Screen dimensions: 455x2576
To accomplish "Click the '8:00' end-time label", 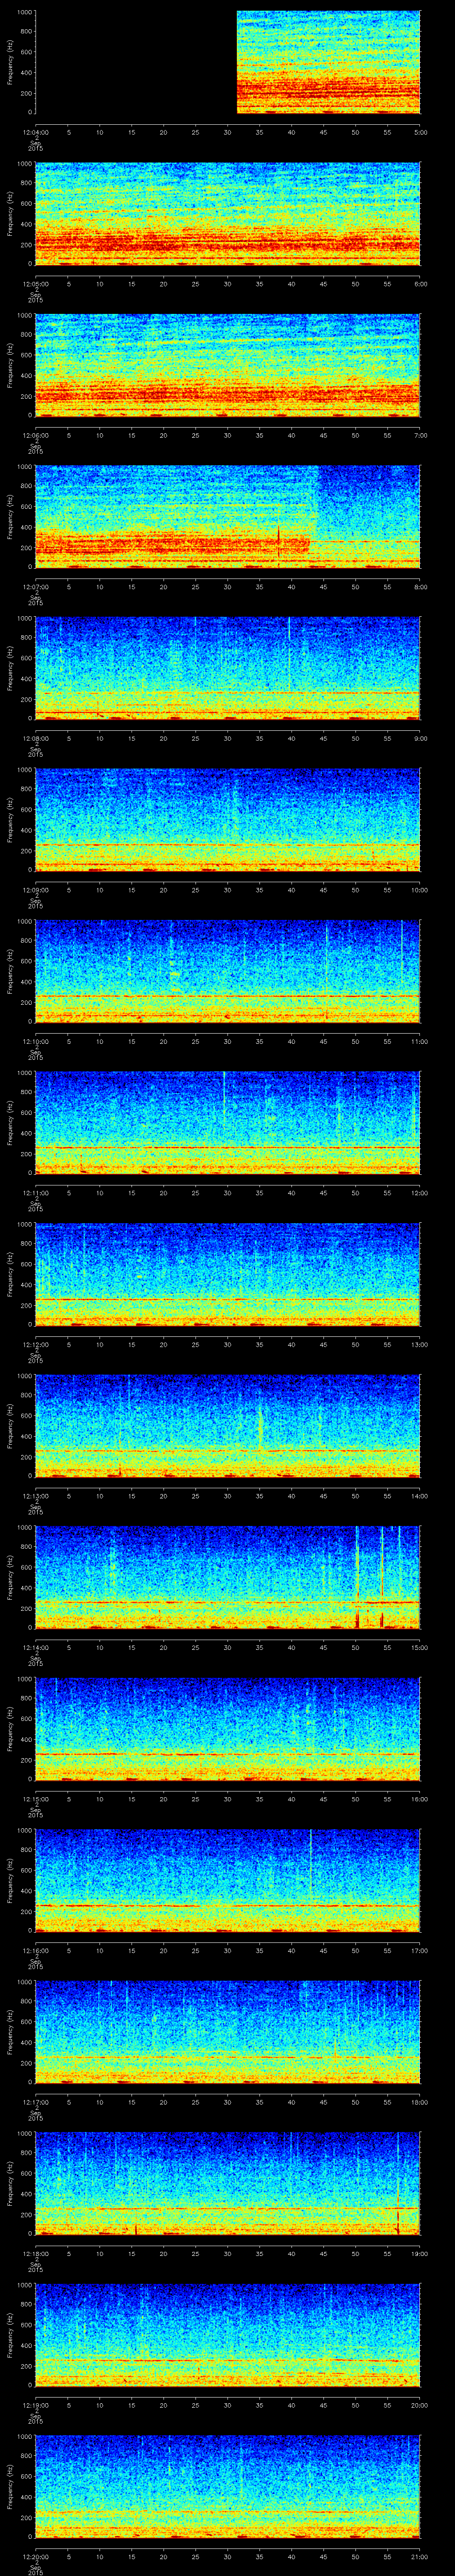I will [x=420, y=586].
